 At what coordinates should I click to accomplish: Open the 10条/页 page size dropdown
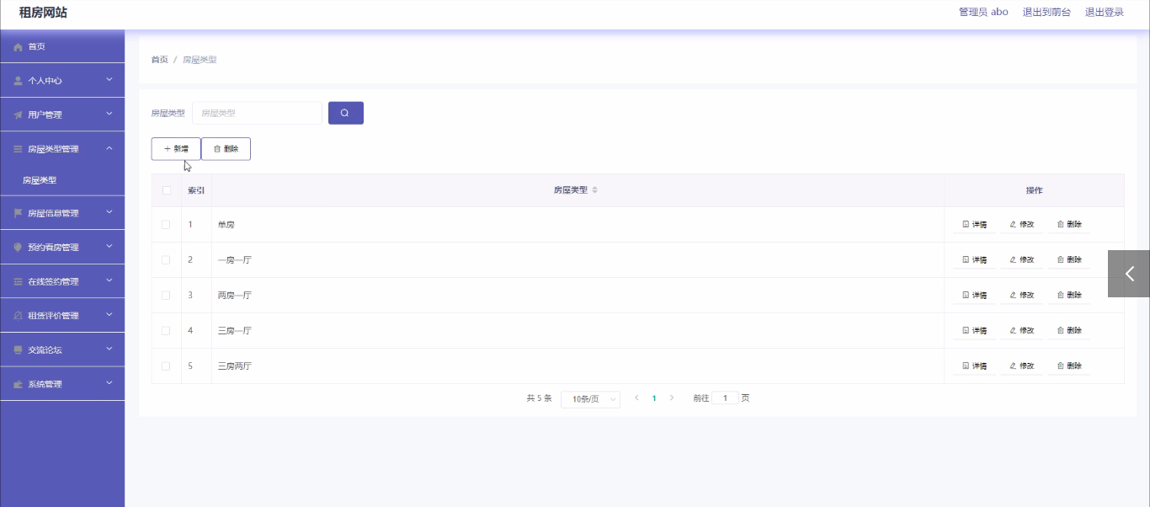(x=590, y=399)
